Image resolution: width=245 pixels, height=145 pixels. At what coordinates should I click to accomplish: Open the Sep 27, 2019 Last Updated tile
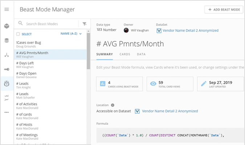(220, 84)
